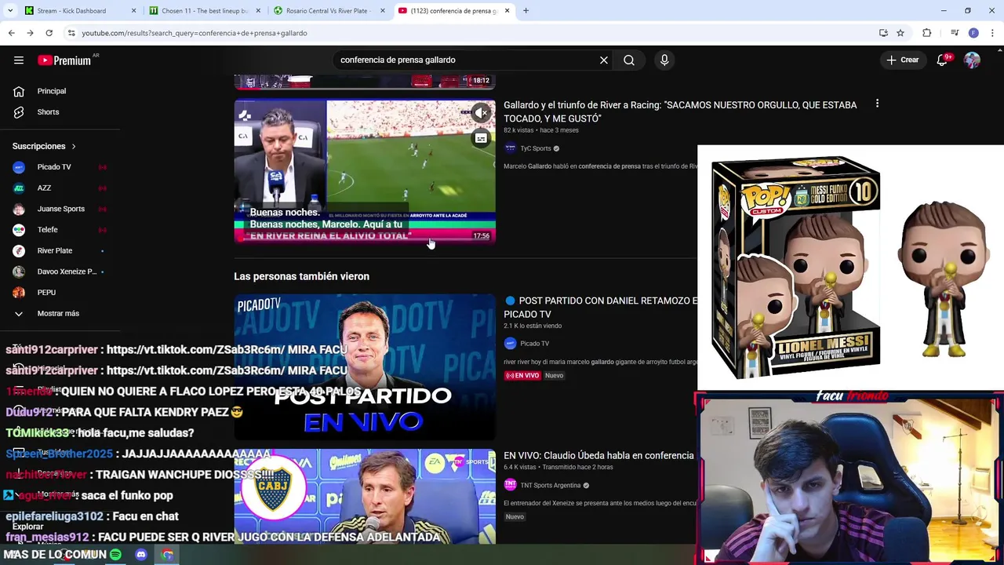Click the 82 k vistas view count
The width and height of the screenshot is (1004, 565).
point(518,130)
